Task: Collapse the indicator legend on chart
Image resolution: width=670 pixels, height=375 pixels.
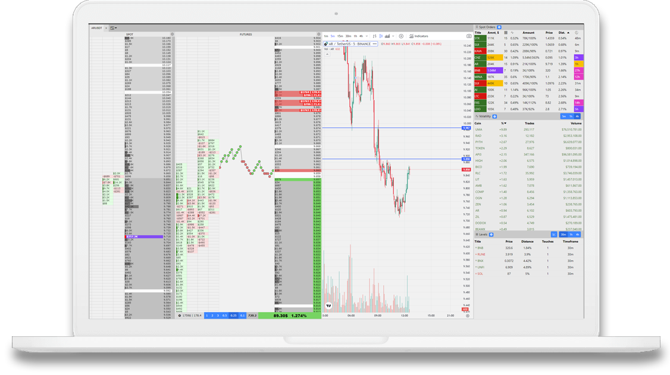Action: [326, 54]
